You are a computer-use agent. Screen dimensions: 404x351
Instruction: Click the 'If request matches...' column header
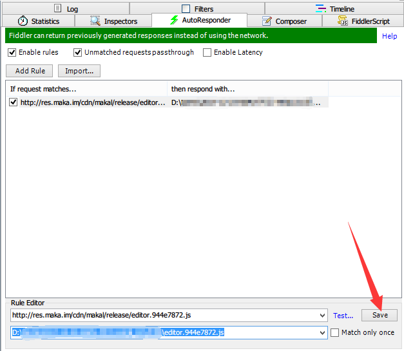(x=86, y=89)
